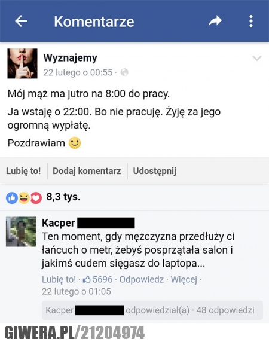
Task: Open the three-dot overflow menu
Action: [251, 21]
